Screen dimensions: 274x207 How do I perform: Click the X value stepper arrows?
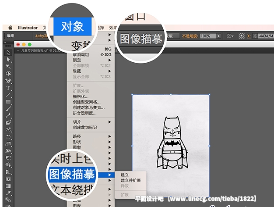point(255,36)
